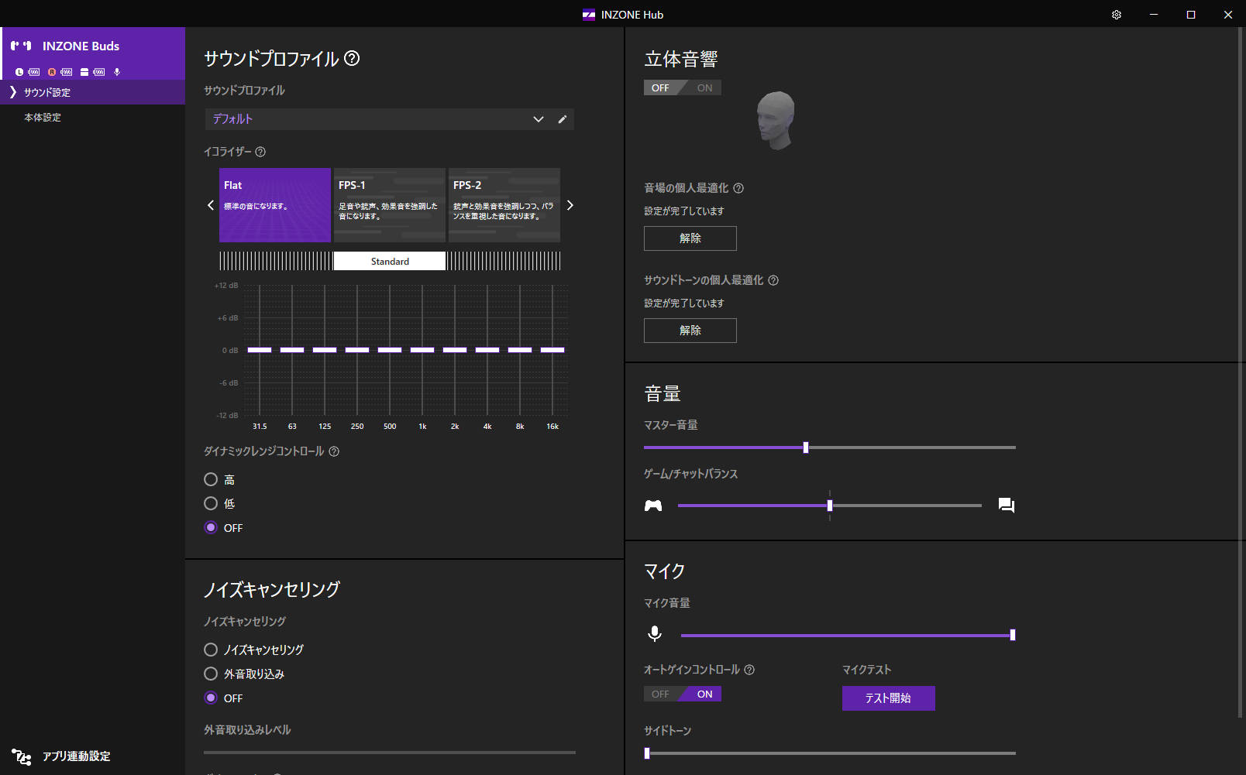Set auto gain control to OFF

pos(660,694)
